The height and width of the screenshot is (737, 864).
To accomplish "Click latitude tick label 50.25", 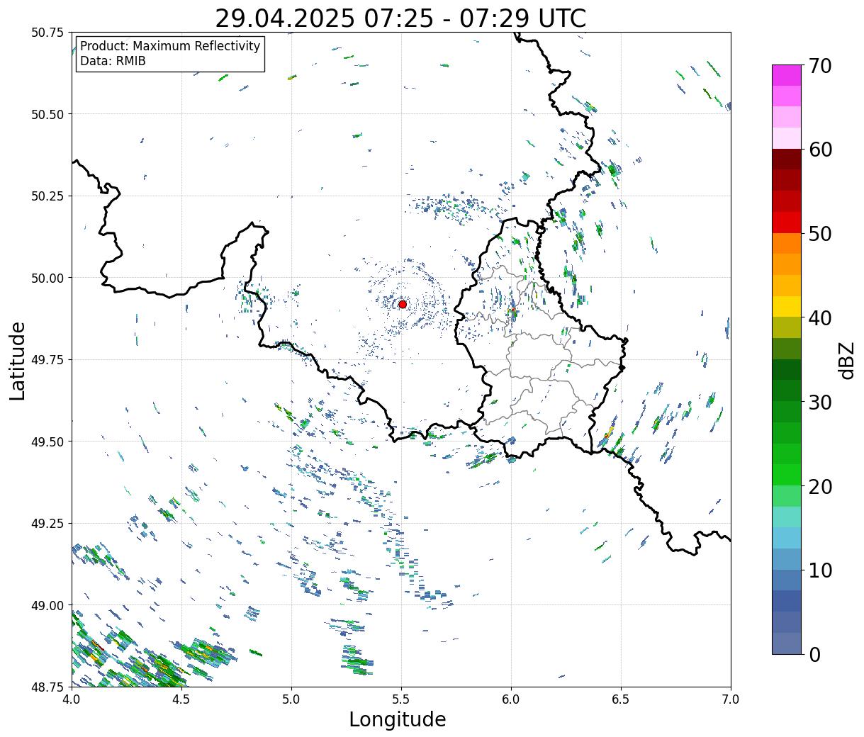I will (47, 196).
